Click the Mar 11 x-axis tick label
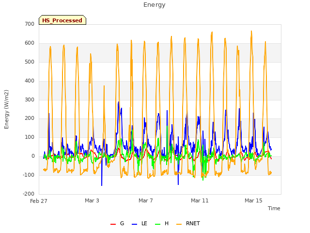 (200, 200)
